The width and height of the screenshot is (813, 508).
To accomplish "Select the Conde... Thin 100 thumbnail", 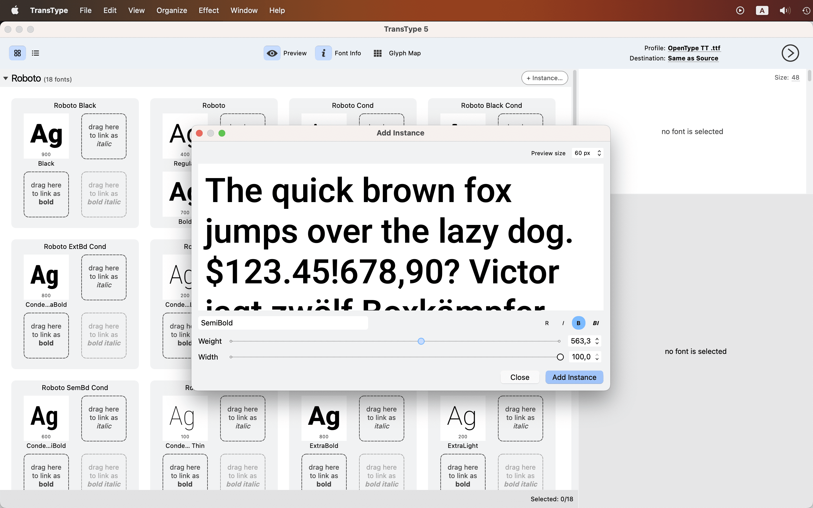I will point(185,418).
